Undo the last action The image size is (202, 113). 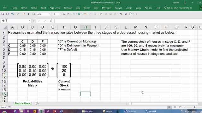[12, 14]
